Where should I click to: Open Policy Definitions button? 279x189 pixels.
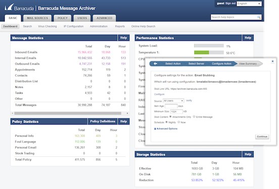click(103, 121)
